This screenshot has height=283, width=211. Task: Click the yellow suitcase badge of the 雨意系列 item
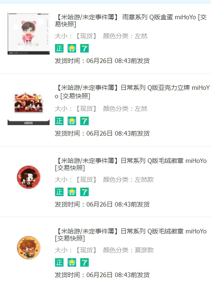[x=72, y=48]
